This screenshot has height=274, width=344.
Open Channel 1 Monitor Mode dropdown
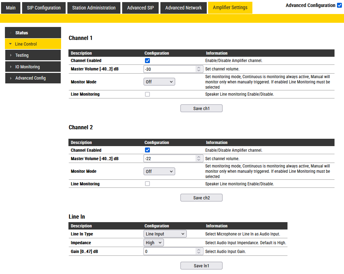(x=159, y=82)
